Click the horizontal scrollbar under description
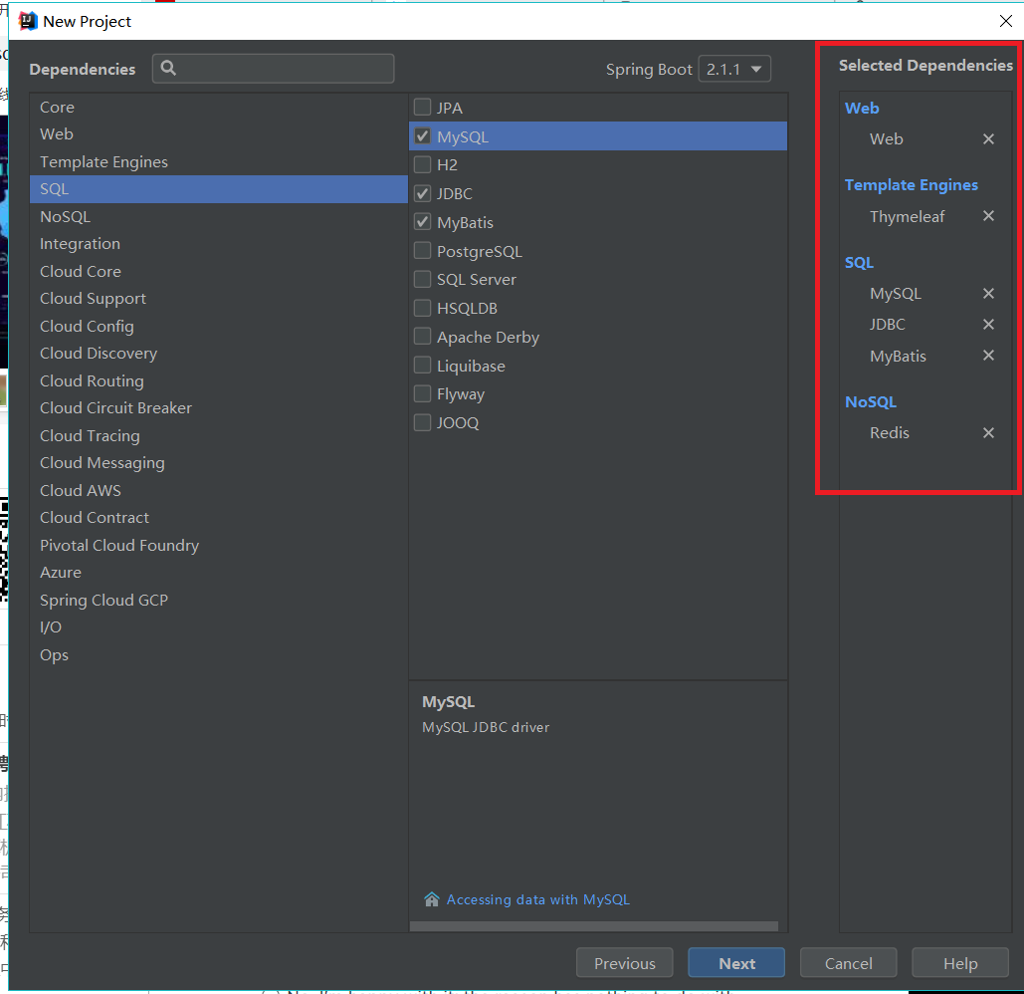This screenshot has height=994, width=1024. 594,926
